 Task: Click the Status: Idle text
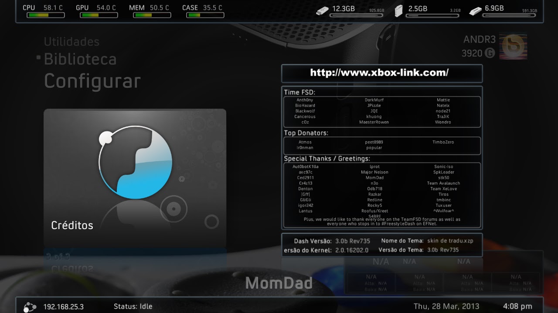click(133, 306)
